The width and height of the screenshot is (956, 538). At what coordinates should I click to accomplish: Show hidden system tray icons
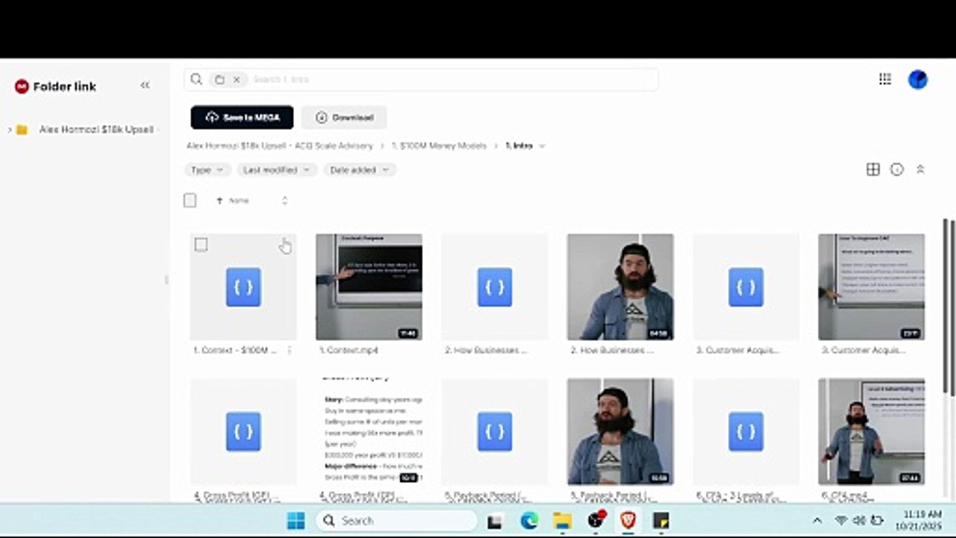(817, 521)
